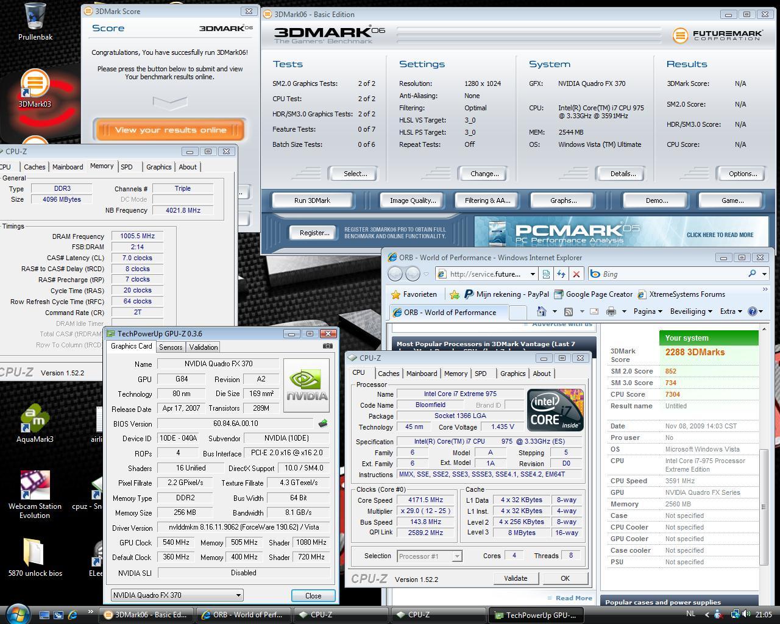Click the red Stop loading icon
Viewport: 780px width, 624px height.
tap(576, 274)
